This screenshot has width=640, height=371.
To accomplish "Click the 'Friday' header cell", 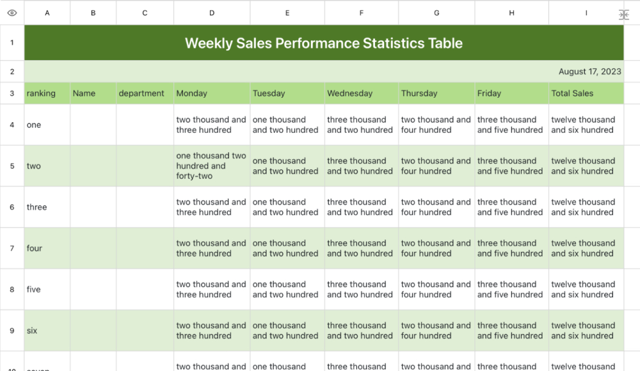I will [511, 93].
